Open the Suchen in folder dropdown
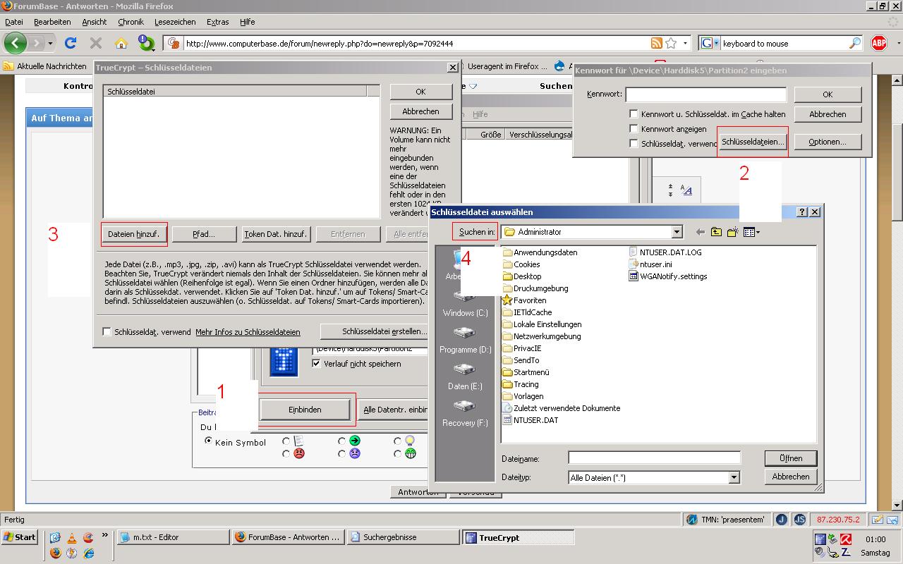Viewport: 903px width, 564px height. (x=677, y=232)
